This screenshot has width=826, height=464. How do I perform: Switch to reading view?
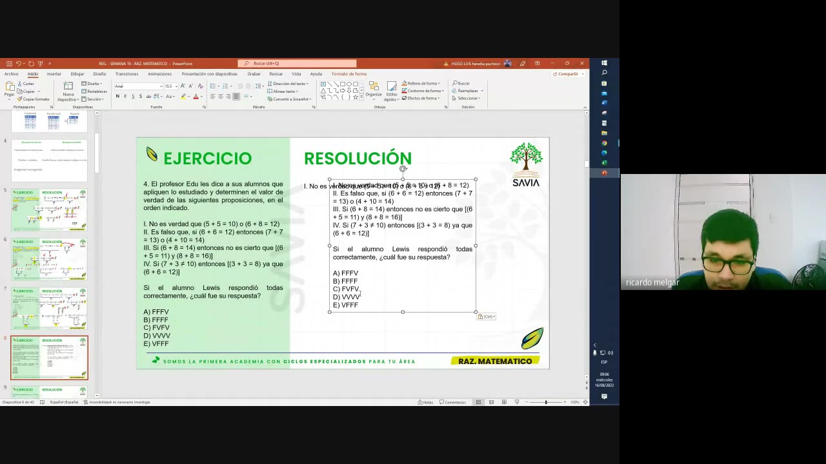[504, 402]
